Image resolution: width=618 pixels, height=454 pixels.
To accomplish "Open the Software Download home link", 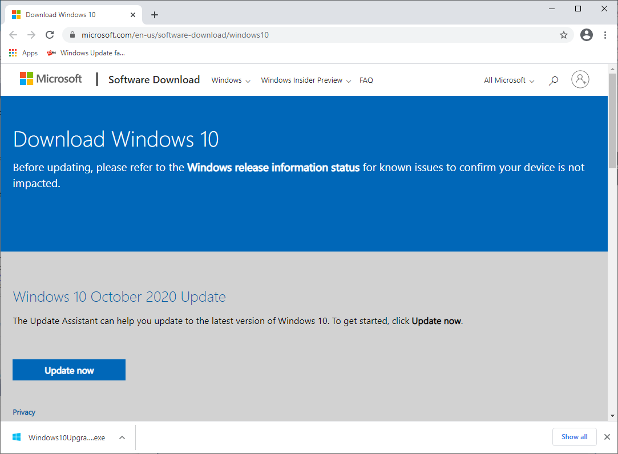I will coord(154,80).
